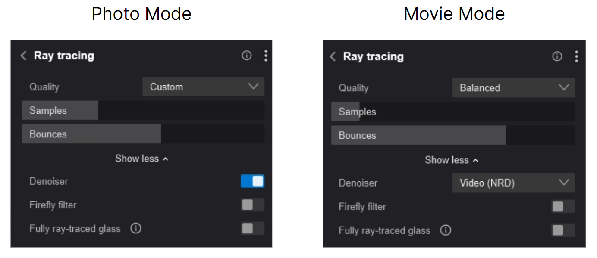The width and height of the screenshot is (597, 258).
Task: Click info icon beside Fully ray-traced glass in Movie Mode
Action: [446, 230]
